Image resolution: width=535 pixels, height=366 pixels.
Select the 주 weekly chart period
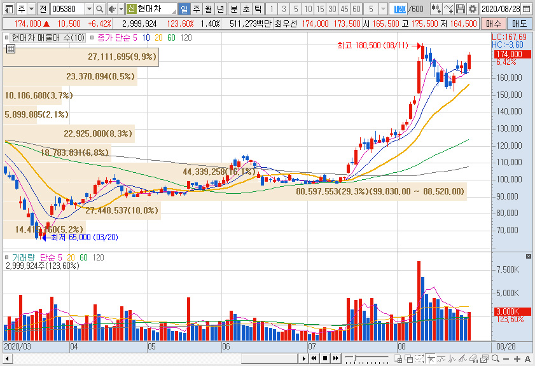pyautogui.click(x=196, y=9)
